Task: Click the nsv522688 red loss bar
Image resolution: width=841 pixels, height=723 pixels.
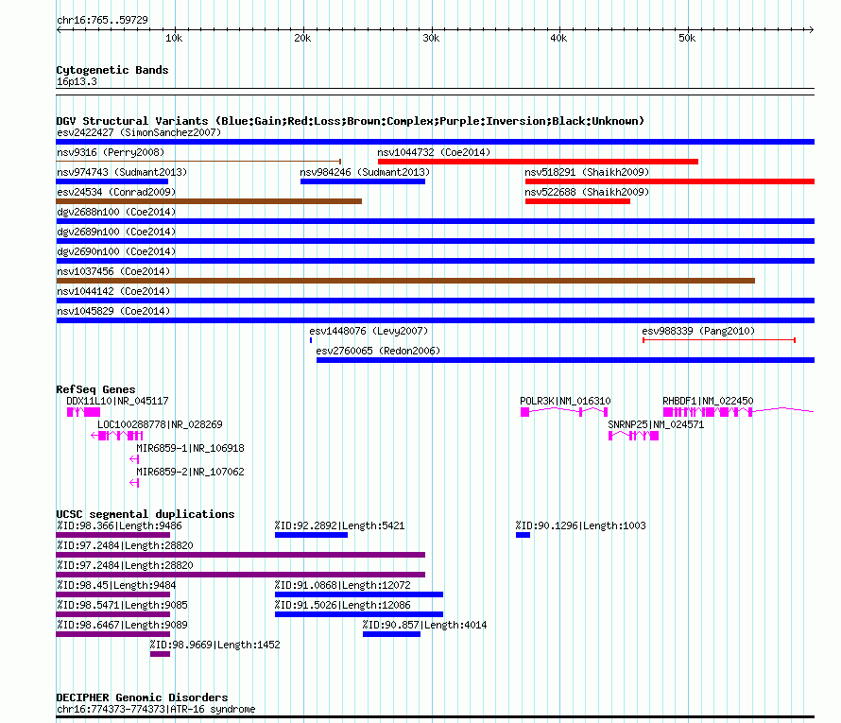Action: [577, 201]
